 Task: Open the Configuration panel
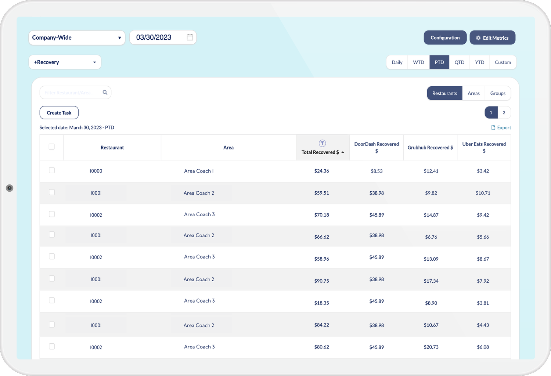[445, 37]
